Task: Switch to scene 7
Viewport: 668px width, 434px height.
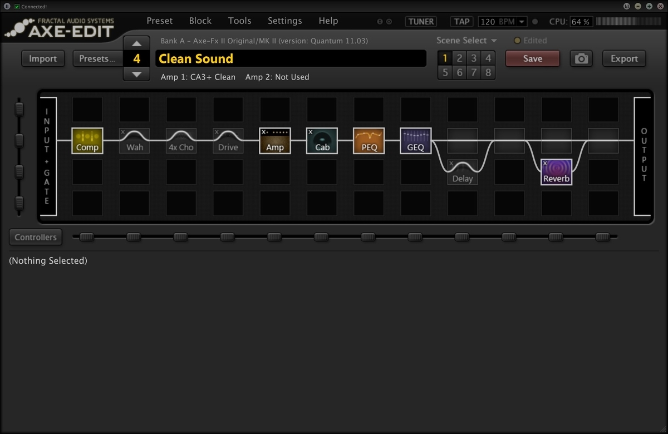Action: click(474, 72)
